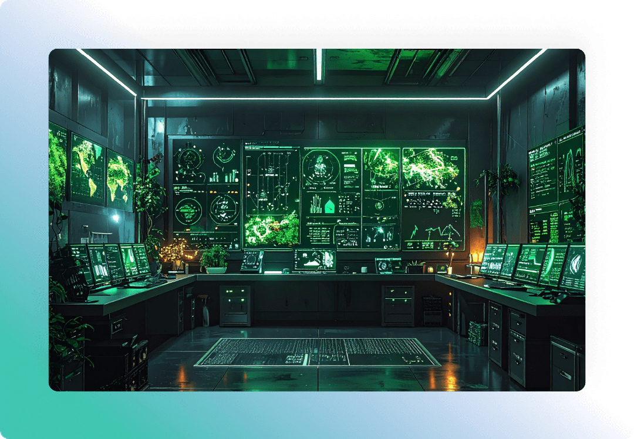
Task: Click the laptop on the center desk
Action: pos(315,261)
